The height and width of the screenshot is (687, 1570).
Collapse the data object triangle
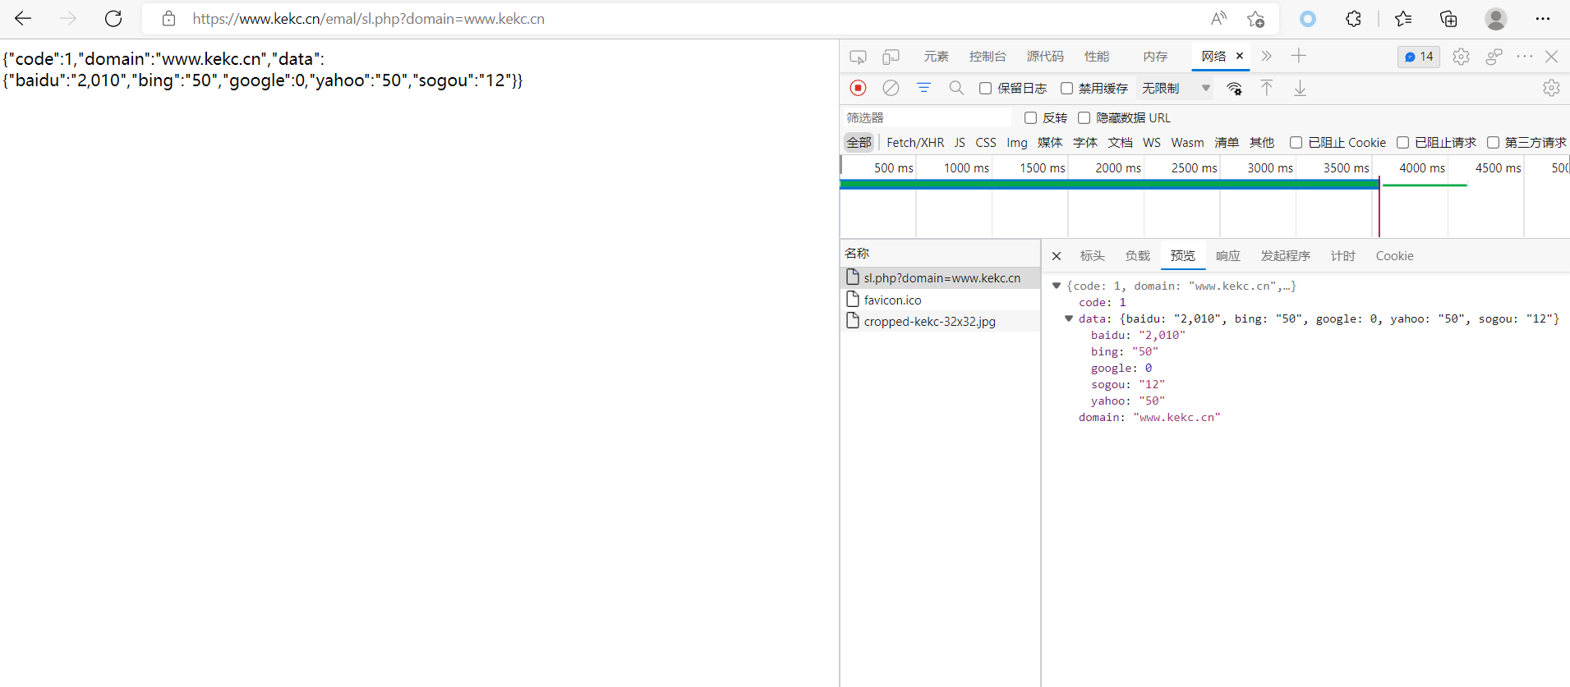[1069, 318]
